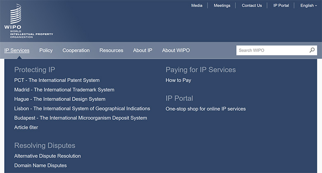Screen dimensions: 322x173
Task: Go to Contact Us
Action: click(252, 5)
